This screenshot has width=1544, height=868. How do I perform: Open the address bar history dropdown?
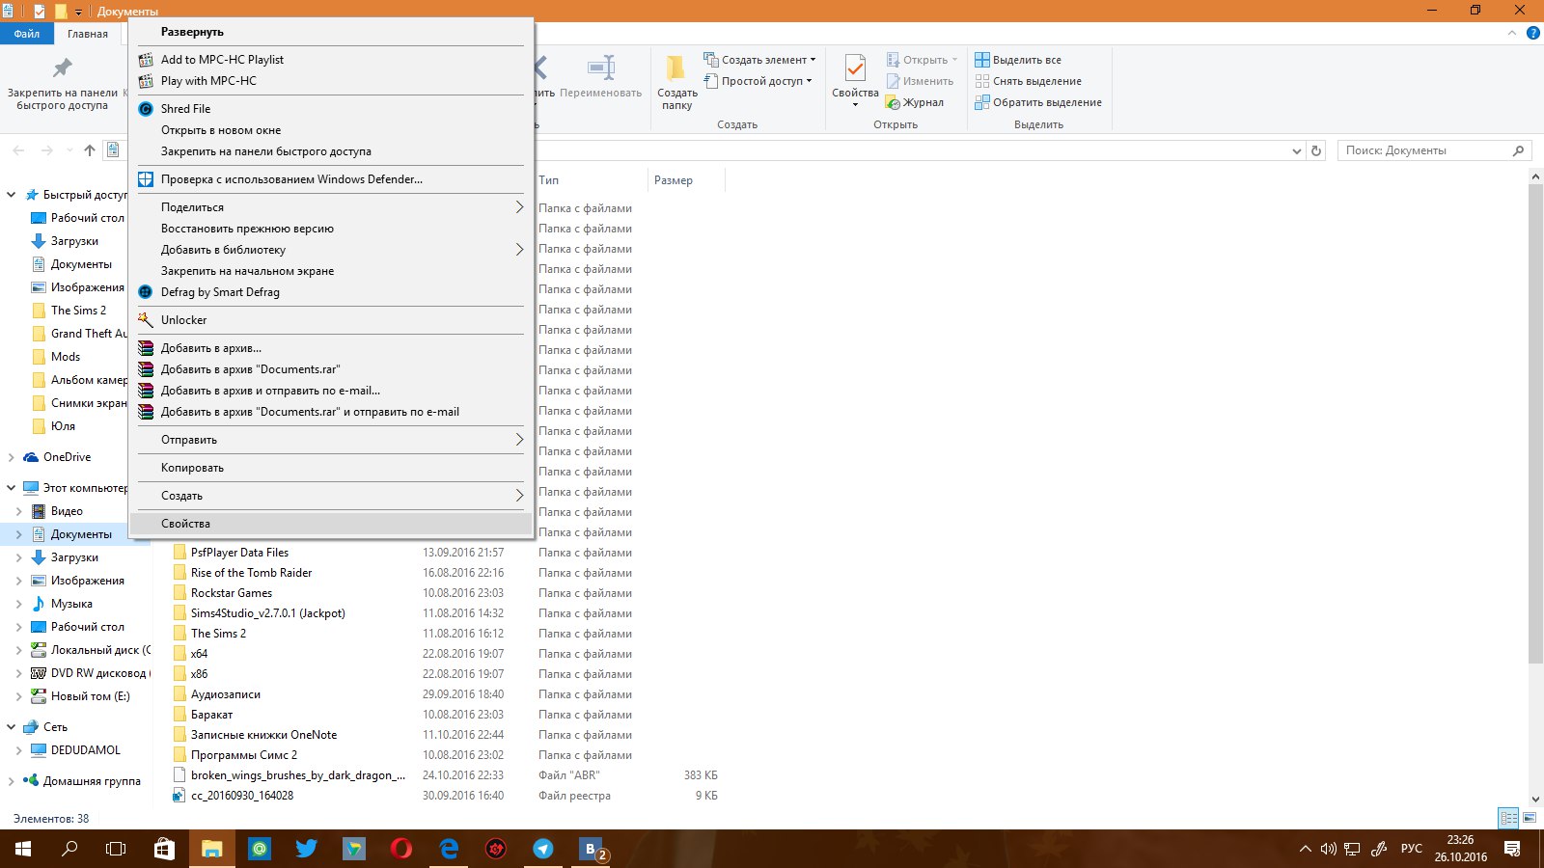tap(1296, 151)
